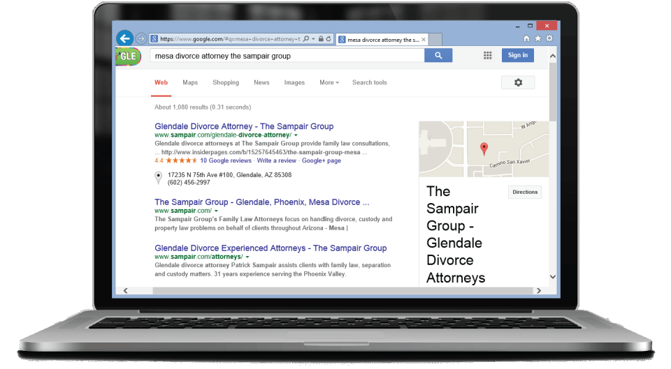Click in the Google search query field
The width and height of the screenshot is (671, 369).
(287, 56)
